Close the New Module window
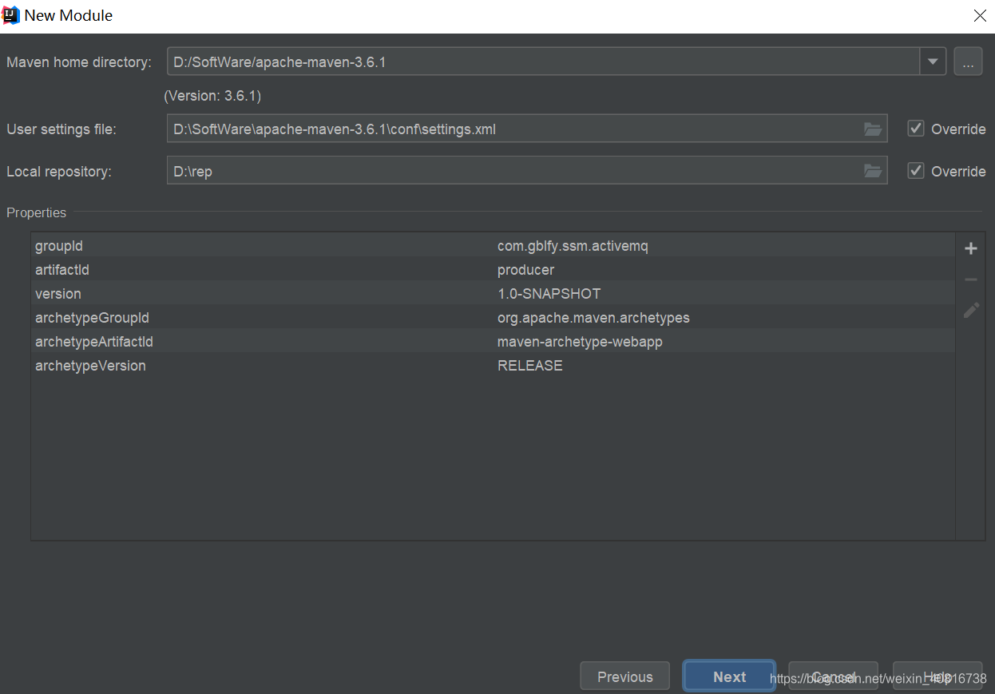 click(x=980, y=15)
